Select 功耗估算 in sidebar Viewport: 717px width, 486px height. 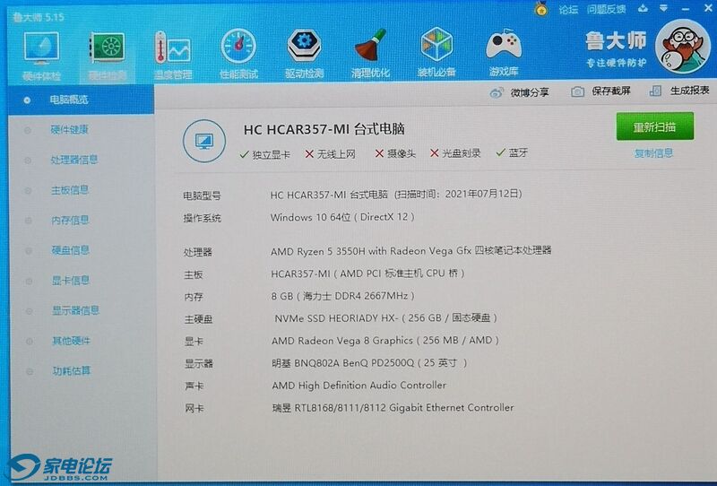click(x=72, y=370)
